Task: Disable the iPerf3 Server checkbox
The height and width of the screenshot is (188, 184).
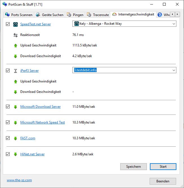Action: (x=8, y=71)
